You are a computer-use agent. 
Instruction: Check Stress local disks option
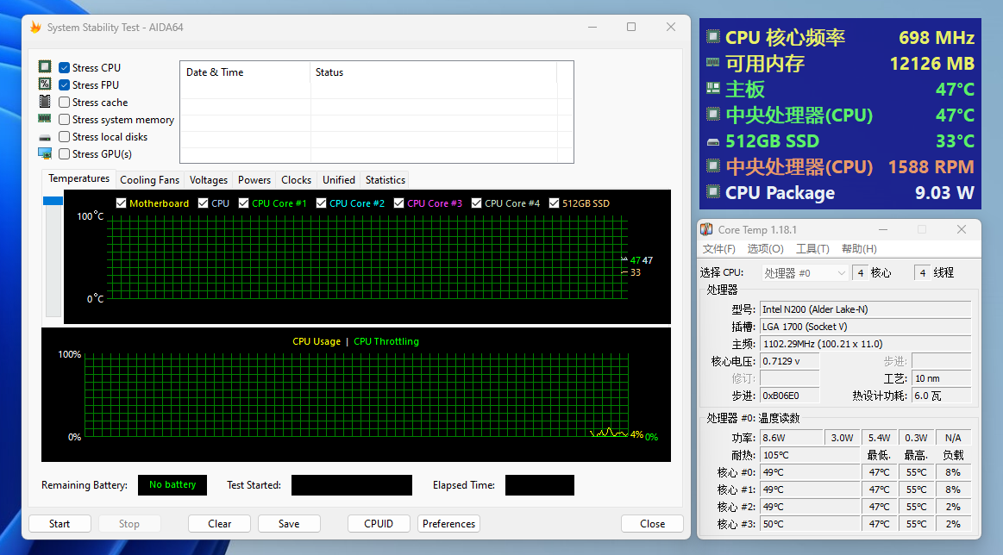[x=64, y=137]
